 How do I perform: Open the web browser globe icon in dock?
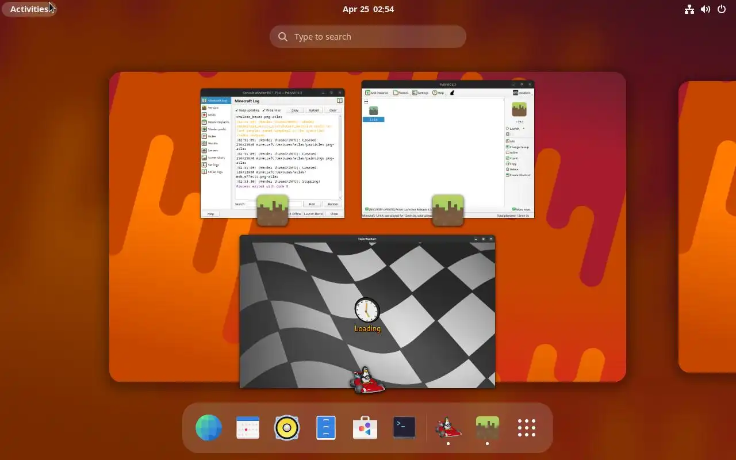pyautogui.click(x=209, y=428)
